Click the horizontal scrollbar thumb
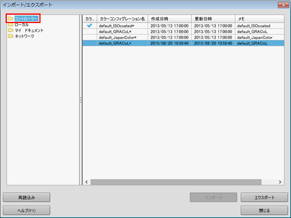This screenshot has width=291, height=218. [x=176, y=182]
